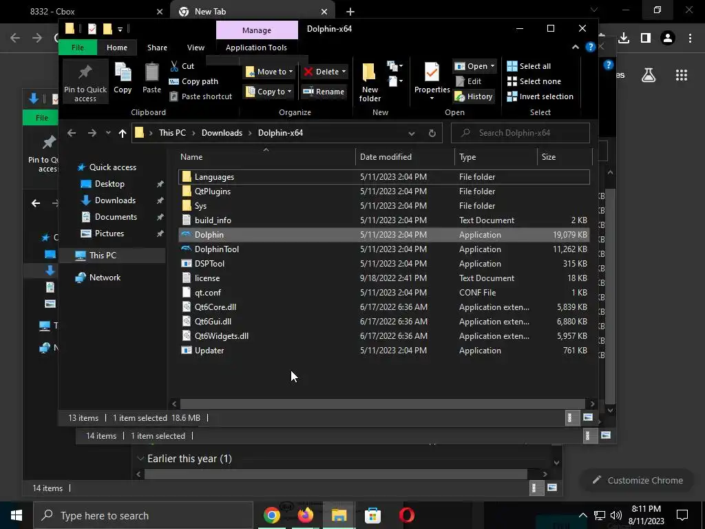Image resolution: width=705 pixels, height=529 pixels.
Task: Create a New folder from the ribbon
Action: coord(370,82)
